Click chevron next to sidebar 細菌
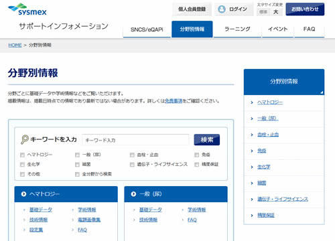335x241 pixels. [252, 183]
